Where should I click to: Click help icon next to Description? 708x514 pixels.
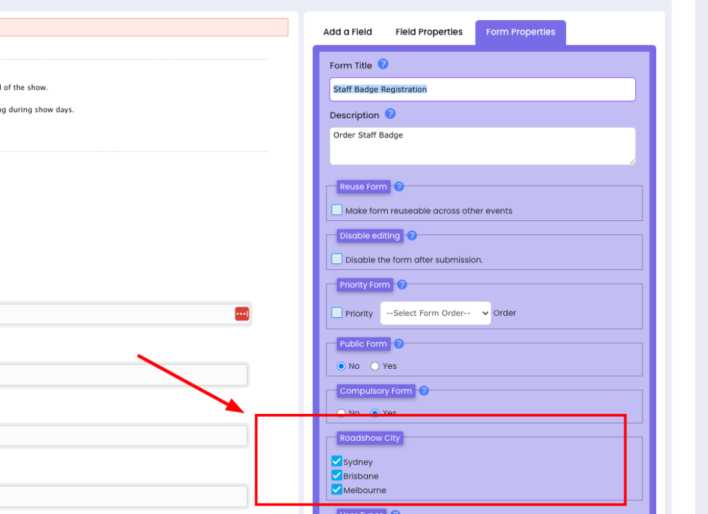(x=390, y=114)
